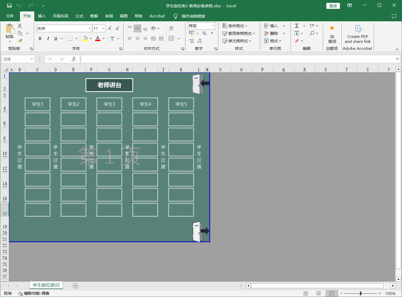Toggle Italic formatting
This screenshot has height=297, width=402.
point(48,38)
